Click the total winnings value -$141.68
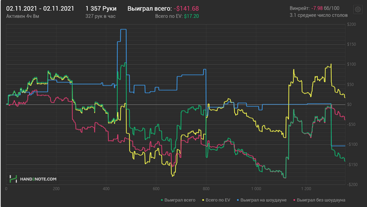Screen dimensions: 367x207 coord(186,9)
